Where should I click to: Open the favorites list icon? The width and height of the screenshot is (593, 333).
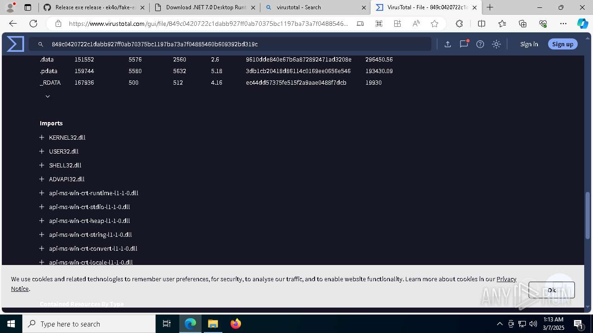click(x=502, y=24)
